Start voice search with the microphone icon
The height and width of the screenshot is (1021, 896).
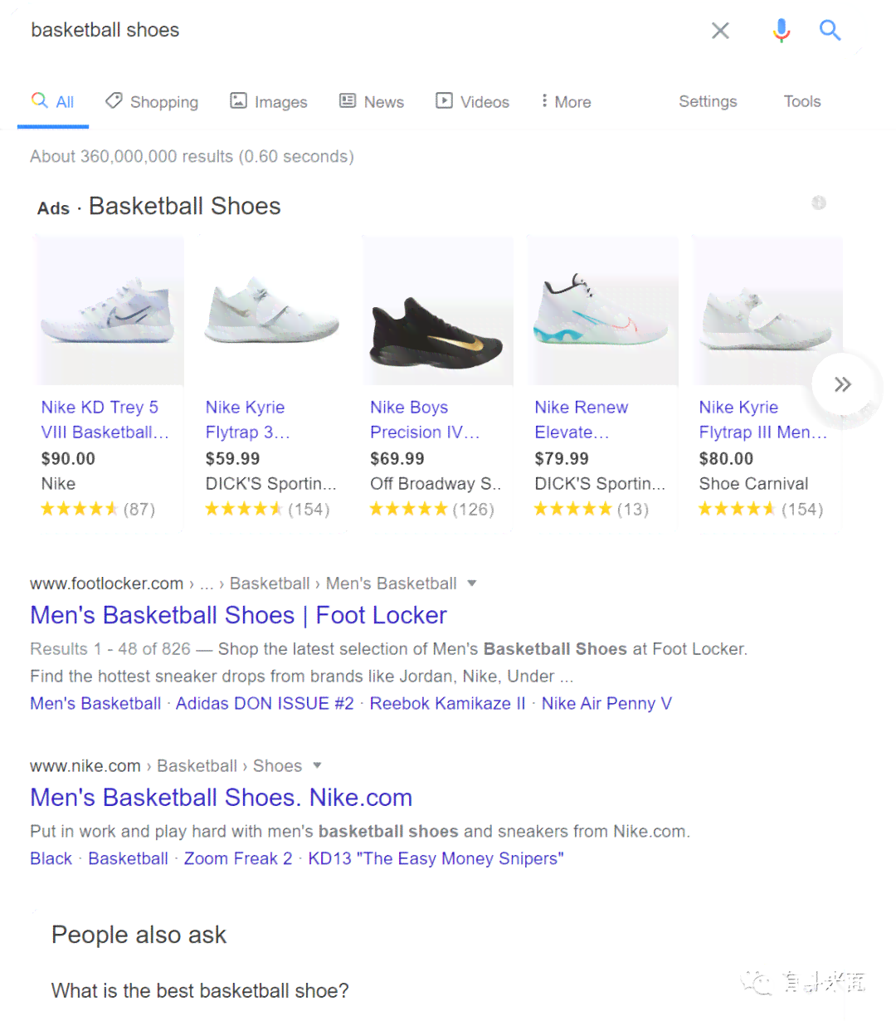(781, 31)
